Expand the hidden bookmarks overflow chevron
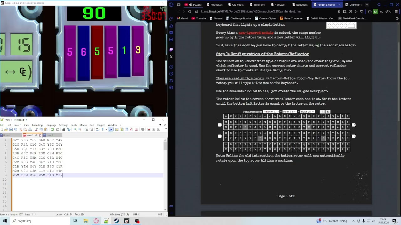Image resolution: width=401 pixels, height=225 pixels. [x=397, y=18]
